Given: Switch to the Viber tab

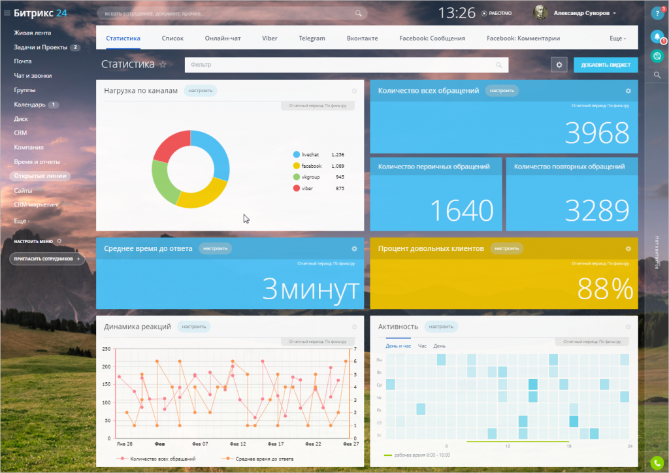Looking at the screenshot, I should 270,38.
